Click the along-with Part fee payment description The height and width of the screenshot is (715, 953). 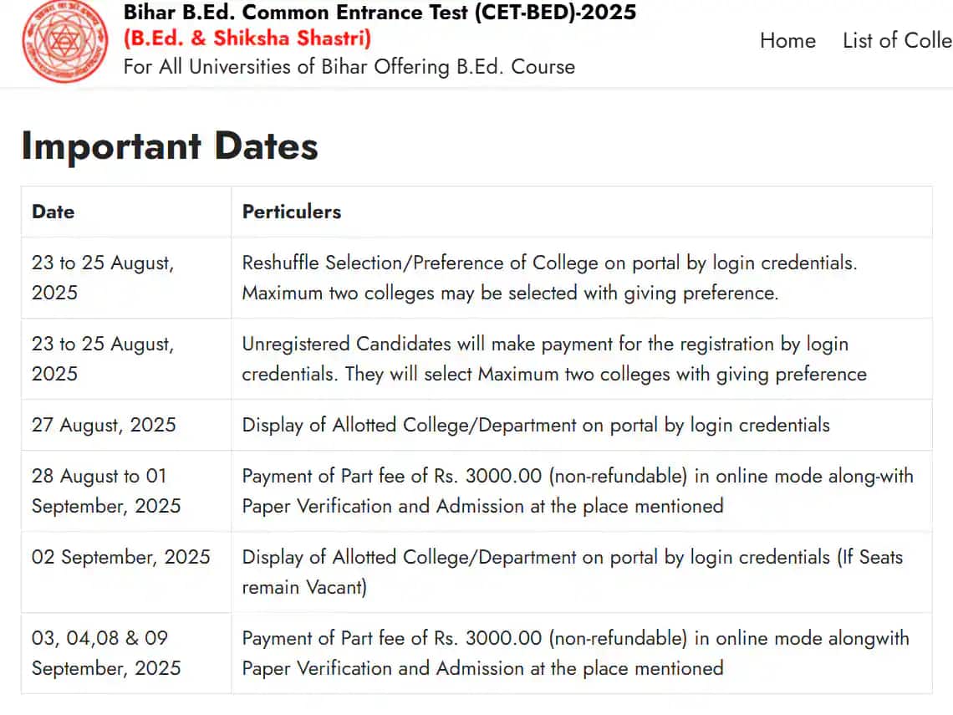coord(578,491)
